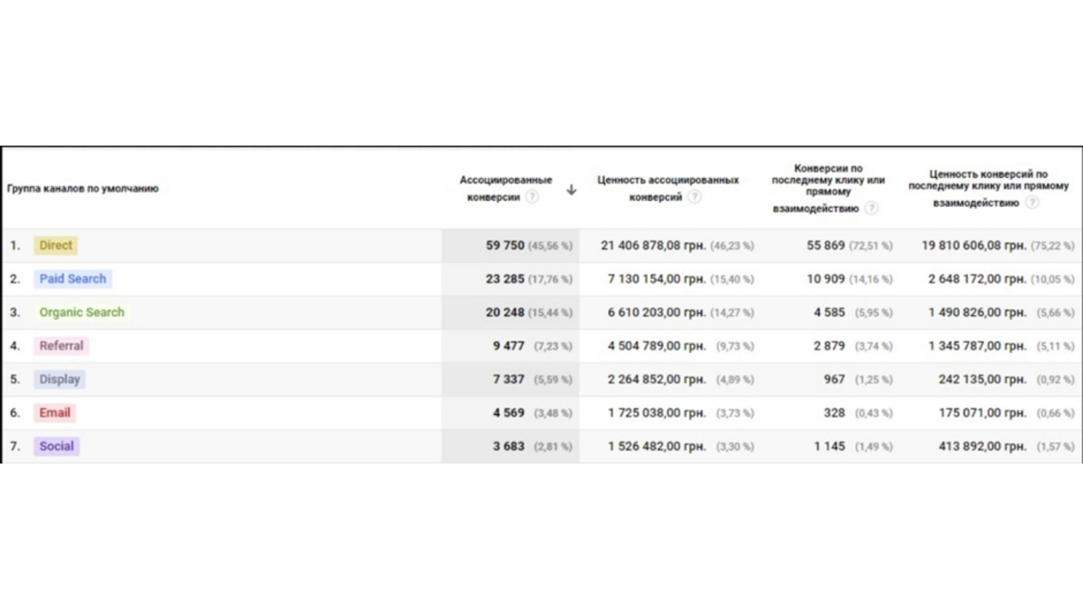Sort by Конверсии по последнему клику header
The height and width of the screenshot is (609, 1083).
[x=828, y=188]
